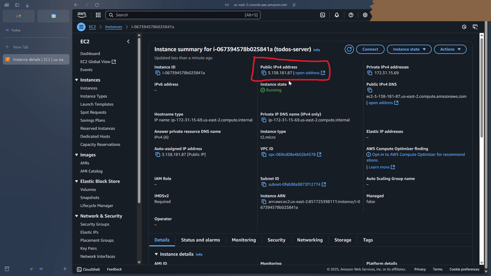Collapse the Network & Security section
Screen dimensions: 491x276
pyautogui.click(x=76, y=216)
